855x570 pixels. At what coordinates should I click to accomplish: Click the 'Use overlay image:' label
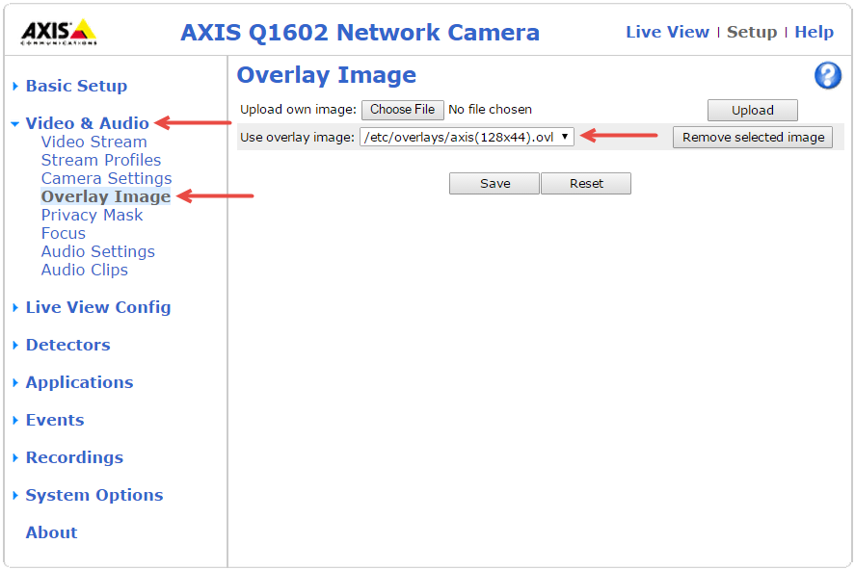point(298,137)
